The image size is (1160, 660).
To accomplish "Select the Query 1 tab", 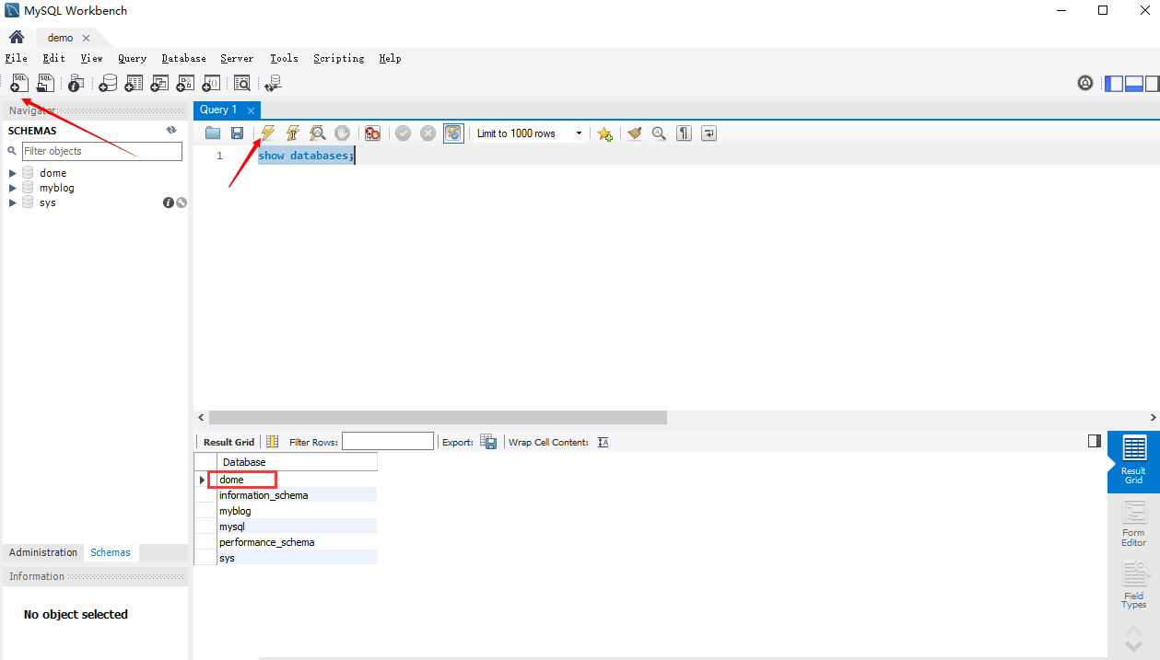I will [218, 110].
